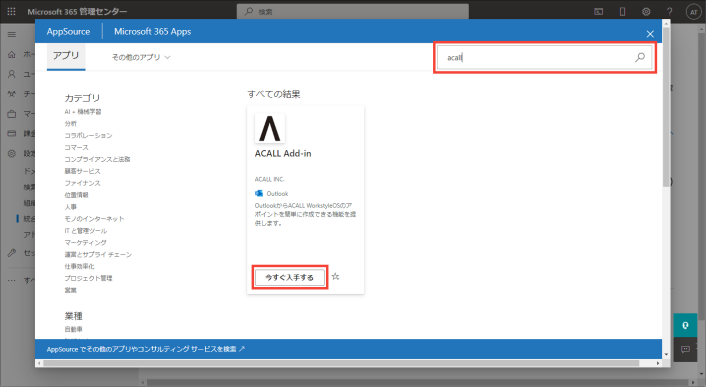Open the teal help headset button
Image resolution: width=706 pixels, height=387 pixels.
tap(685, 325)
